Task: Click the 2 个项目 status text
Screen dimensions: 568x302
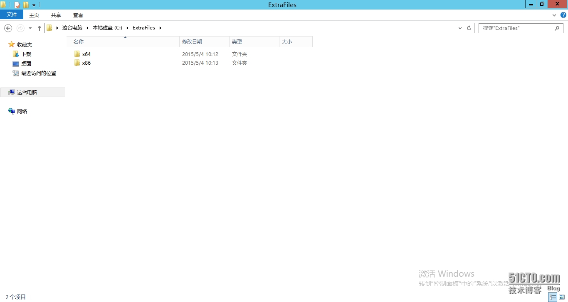Action: (x=16, y=297)
